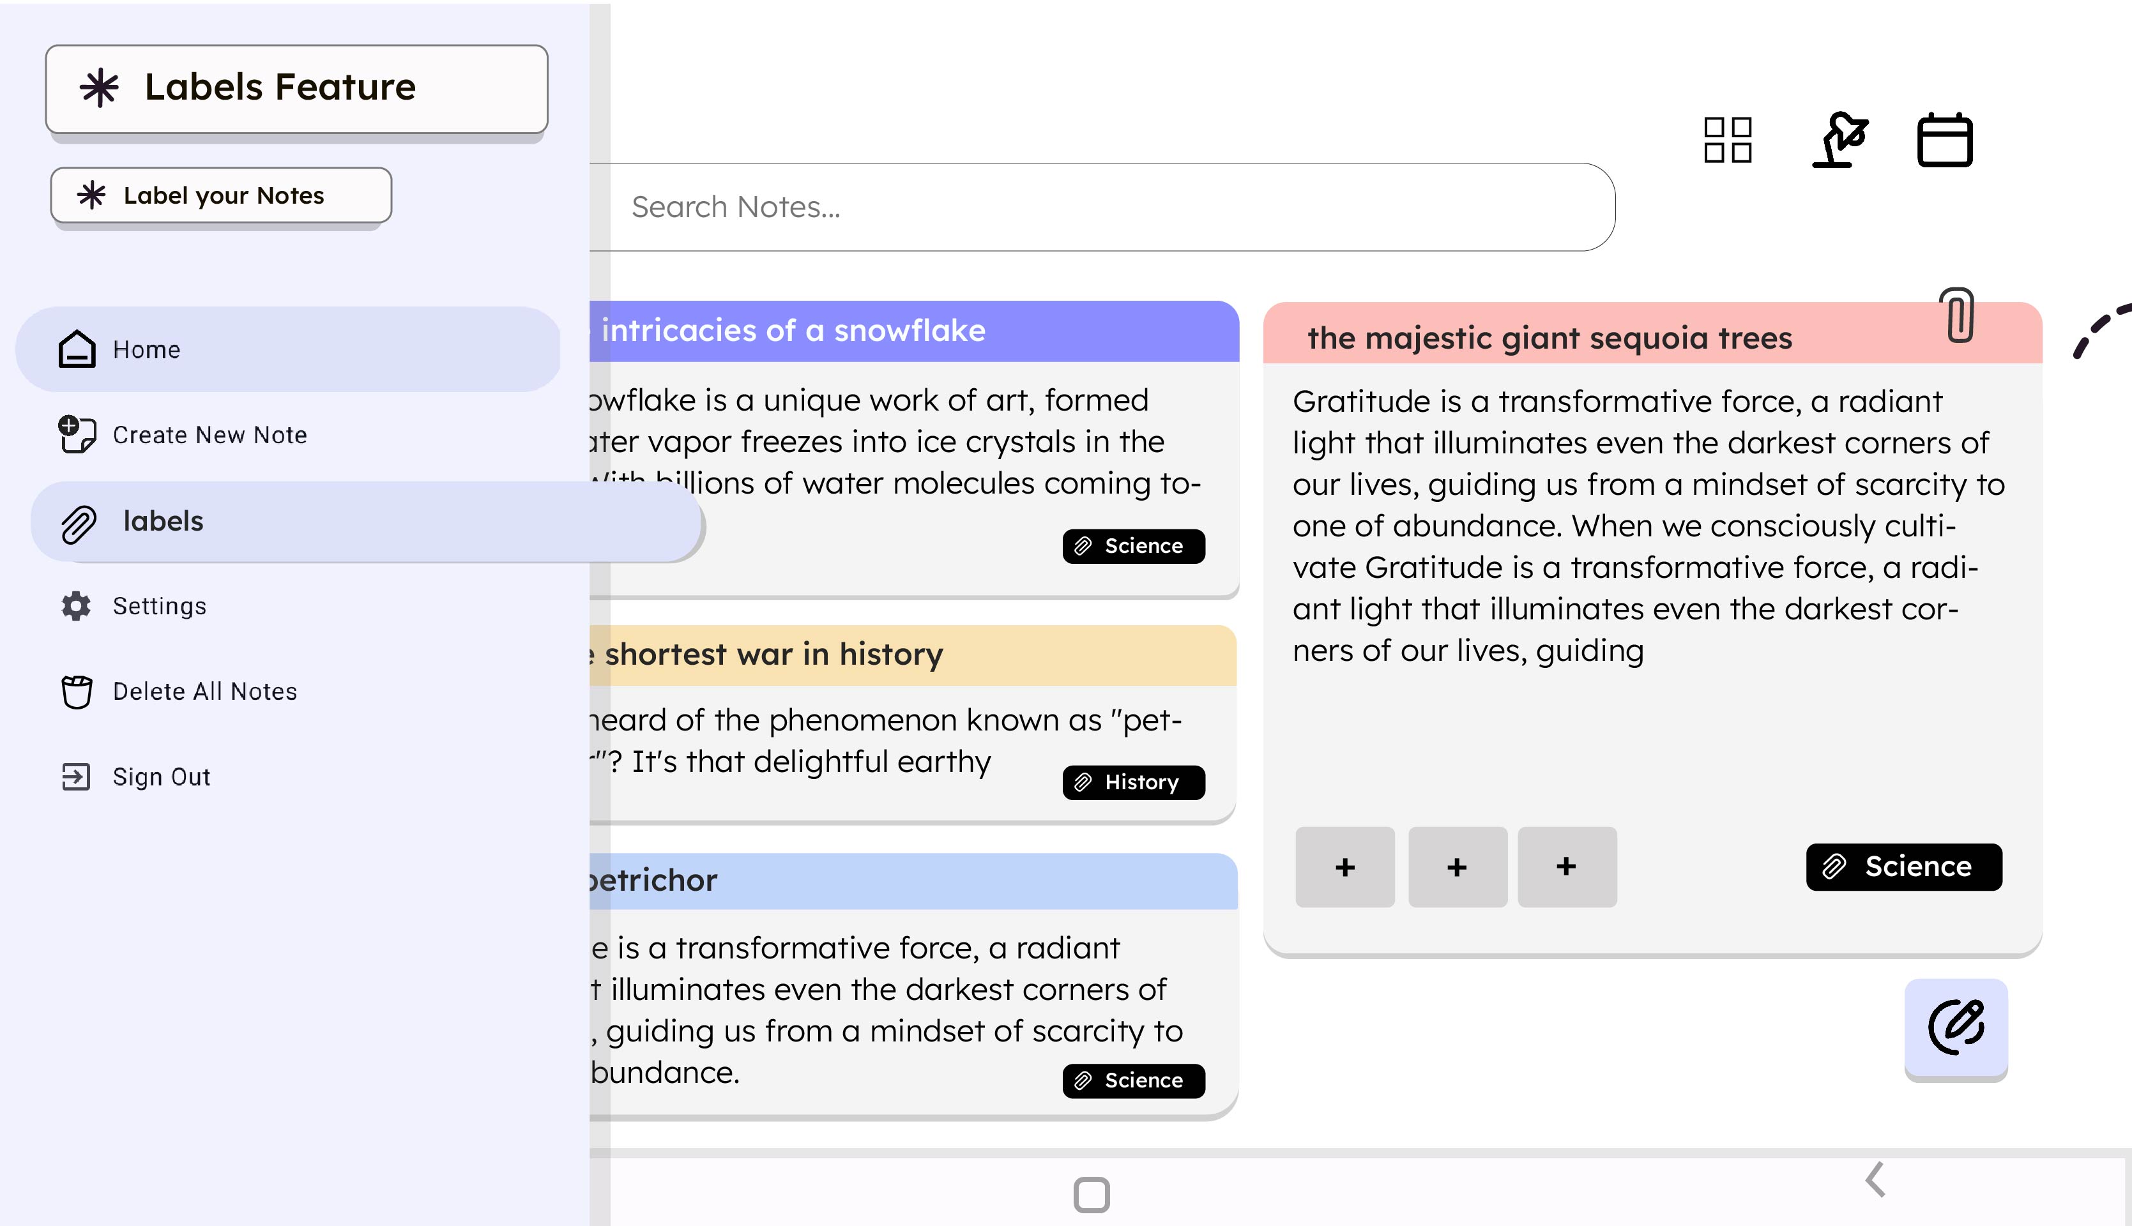Screen dimensions: 2132x1226
Task: Click the third plus button in sequoia note
Action: [1566, 867]
